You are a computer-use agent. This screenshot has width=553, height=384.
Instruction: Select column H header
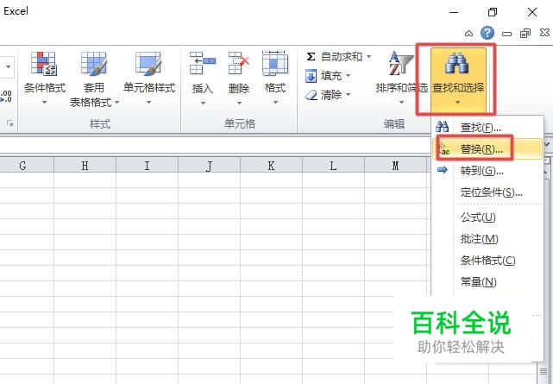click(85, 165)
